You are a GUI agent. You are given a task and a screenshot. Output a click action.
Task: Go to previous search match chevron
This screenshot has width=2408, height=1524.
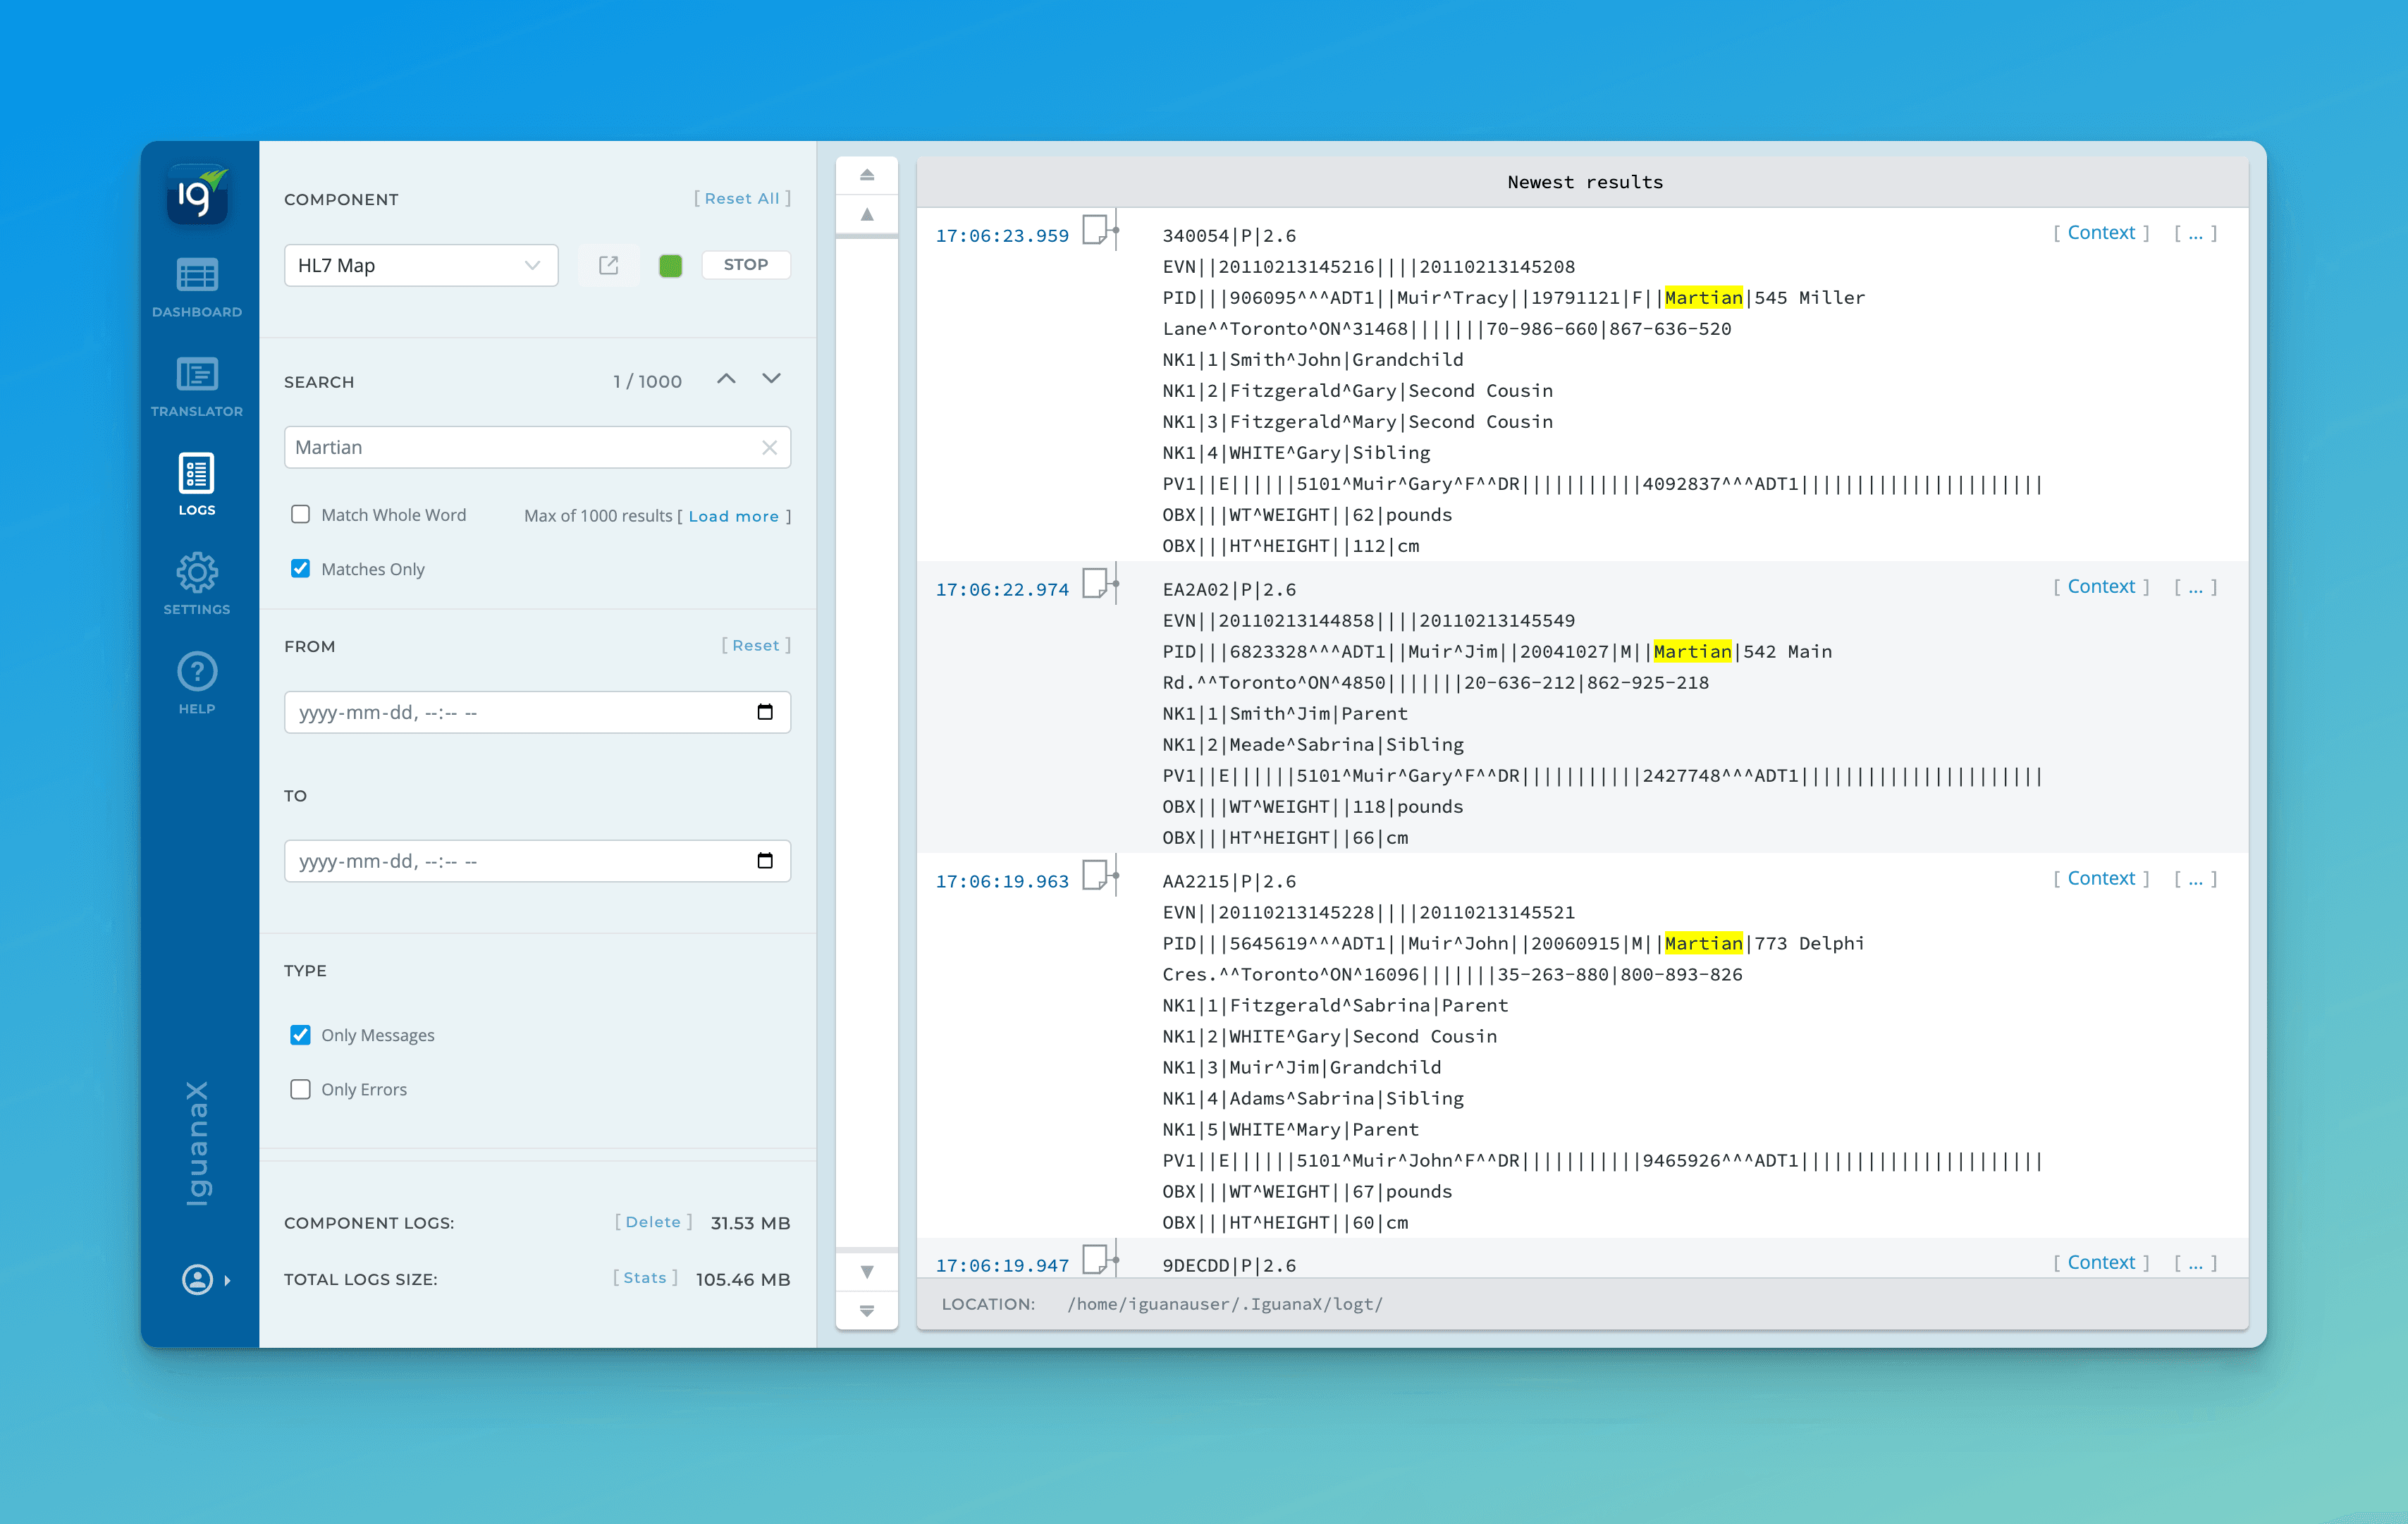[x=727, y=379]
